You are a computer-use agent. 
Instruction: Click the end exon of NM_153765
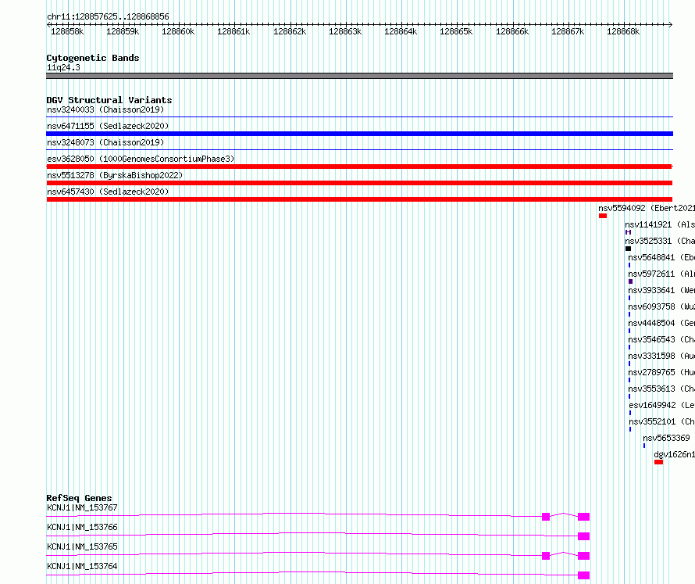(x=584, y=556)
